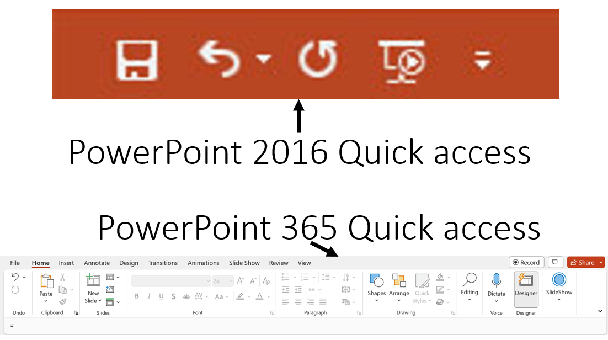The width and height of the screenshot is (608, 340).
Task: Click the Paste clipboard icon
Action: [46, 280]
